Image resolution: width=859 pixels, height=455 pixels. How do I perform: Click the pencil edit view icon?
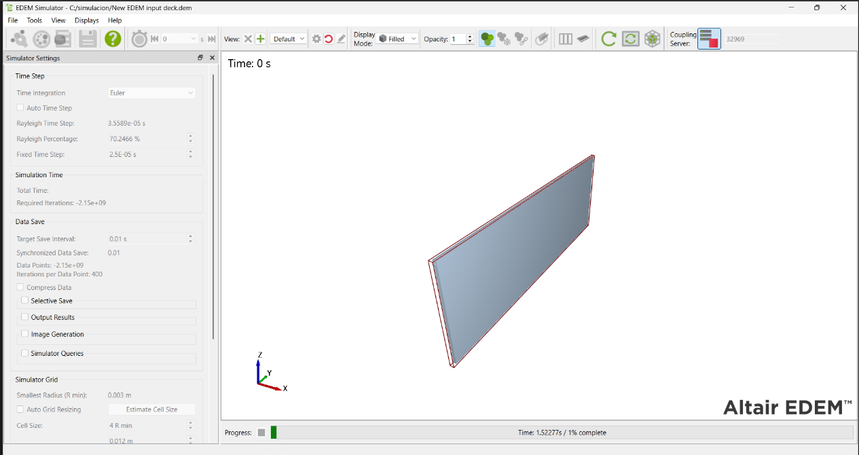point(341,39)
